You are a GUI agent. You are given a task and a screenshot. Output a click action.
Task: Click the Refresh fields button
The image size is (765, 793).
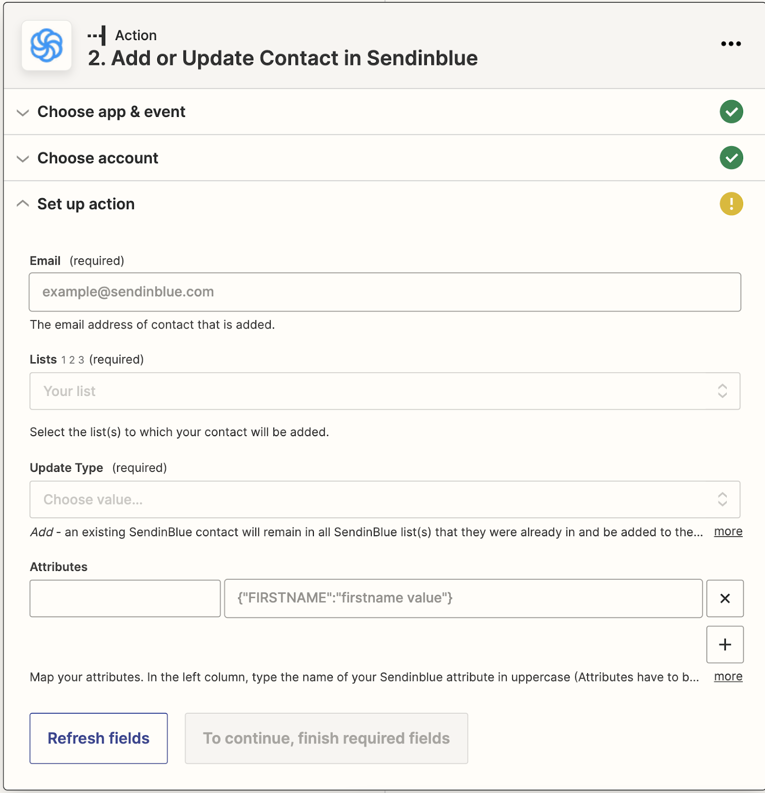pyautogui.click(x=99, y=738)
